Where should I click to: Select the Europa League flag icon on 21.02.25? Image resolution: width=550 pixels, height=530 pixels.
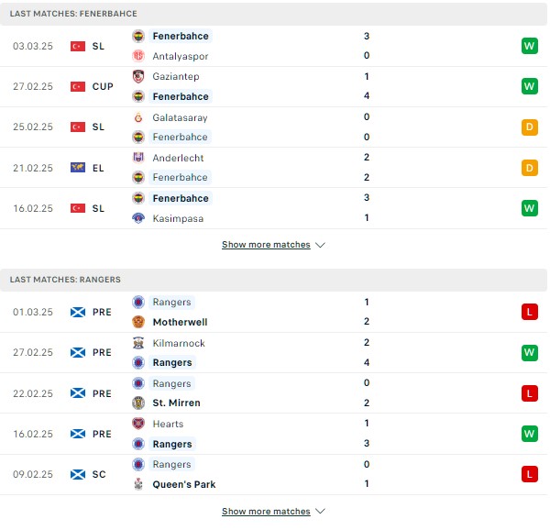(78, 168)
